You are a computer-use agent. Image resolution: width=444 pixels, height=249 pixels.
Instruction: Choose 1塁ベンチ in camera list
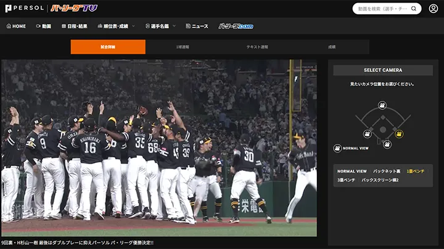(416, 172)
